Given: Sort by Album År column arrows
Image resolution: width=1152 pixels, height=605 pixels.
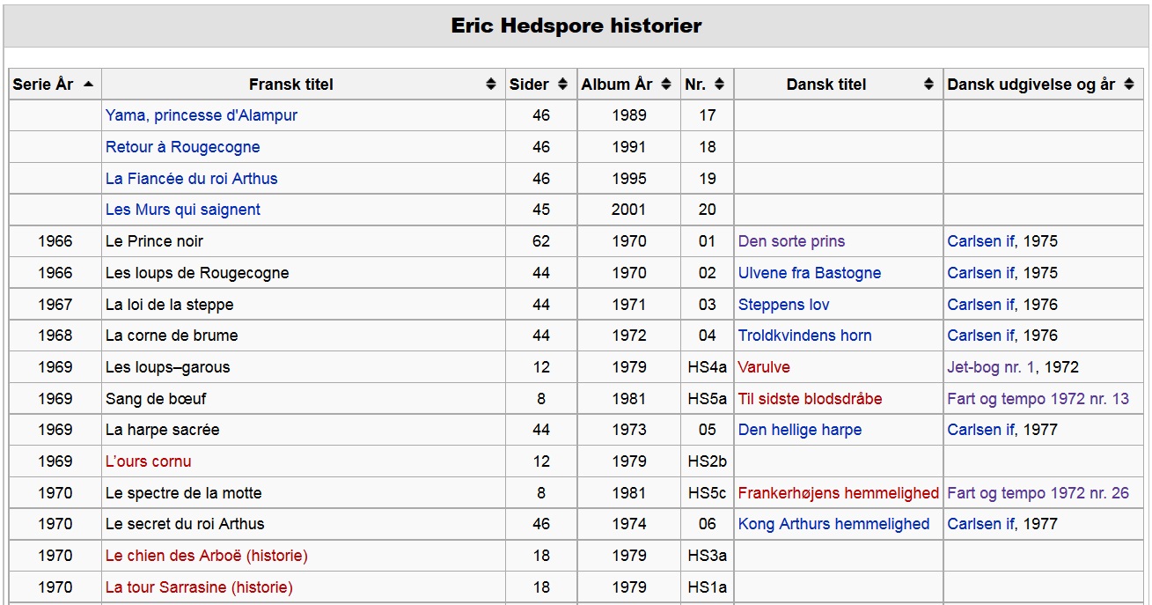Looking at the screenshot, I should pyautogui.click(x=666, y=85).
